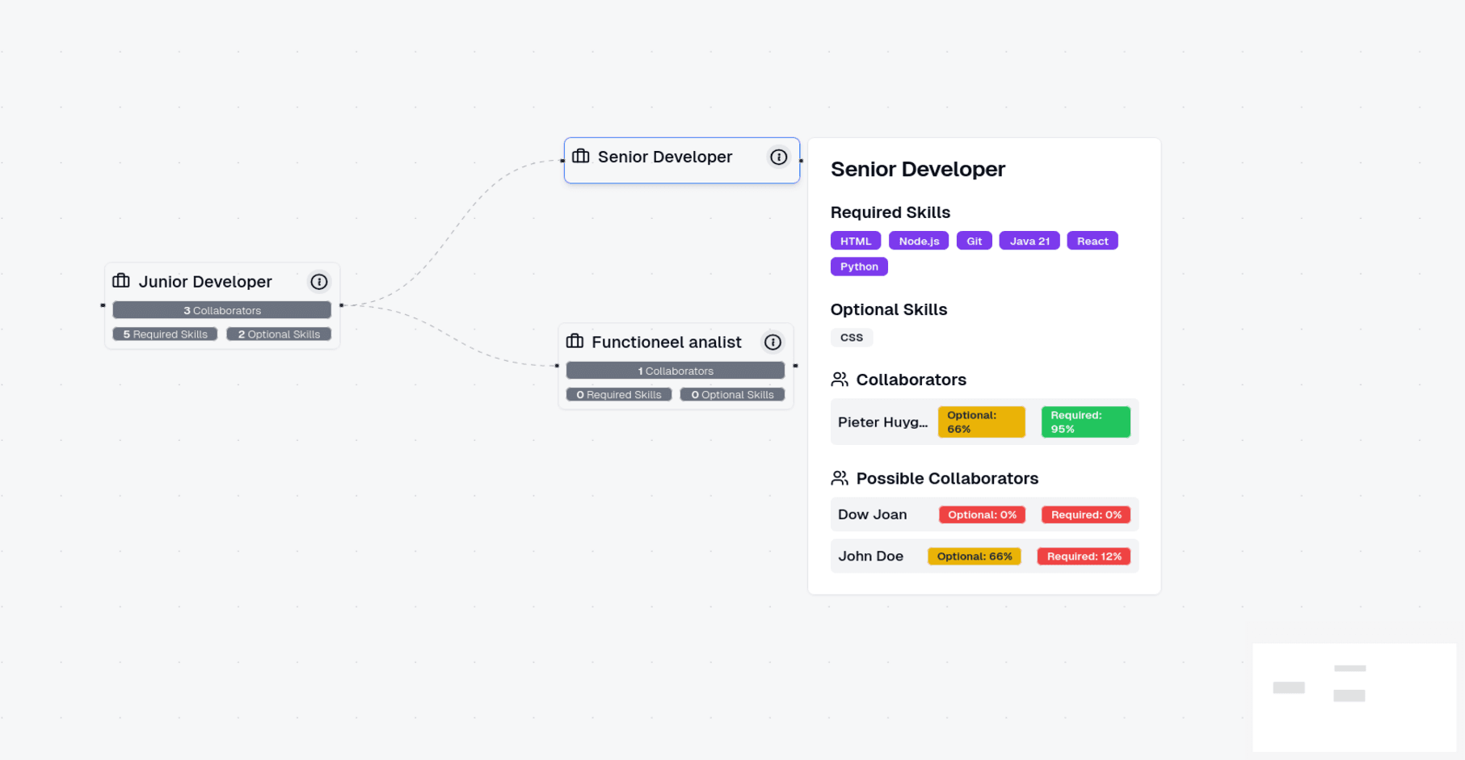Click the Senior Developer info icon

pyautogui.click(x=778, y=157)
